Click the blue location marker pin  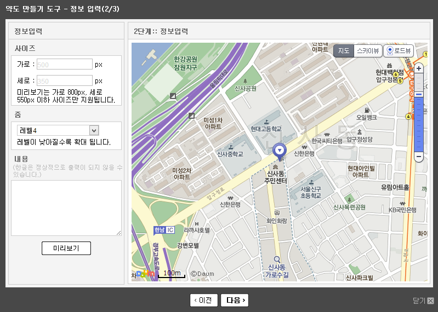tap(280, 149)
